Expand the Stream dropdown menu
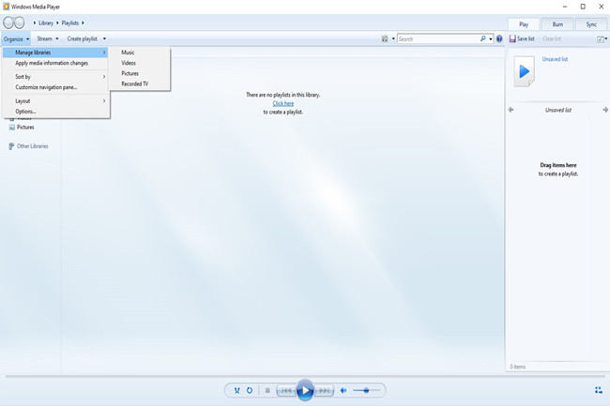Screen dimensions: 610x406 point(47,38)
